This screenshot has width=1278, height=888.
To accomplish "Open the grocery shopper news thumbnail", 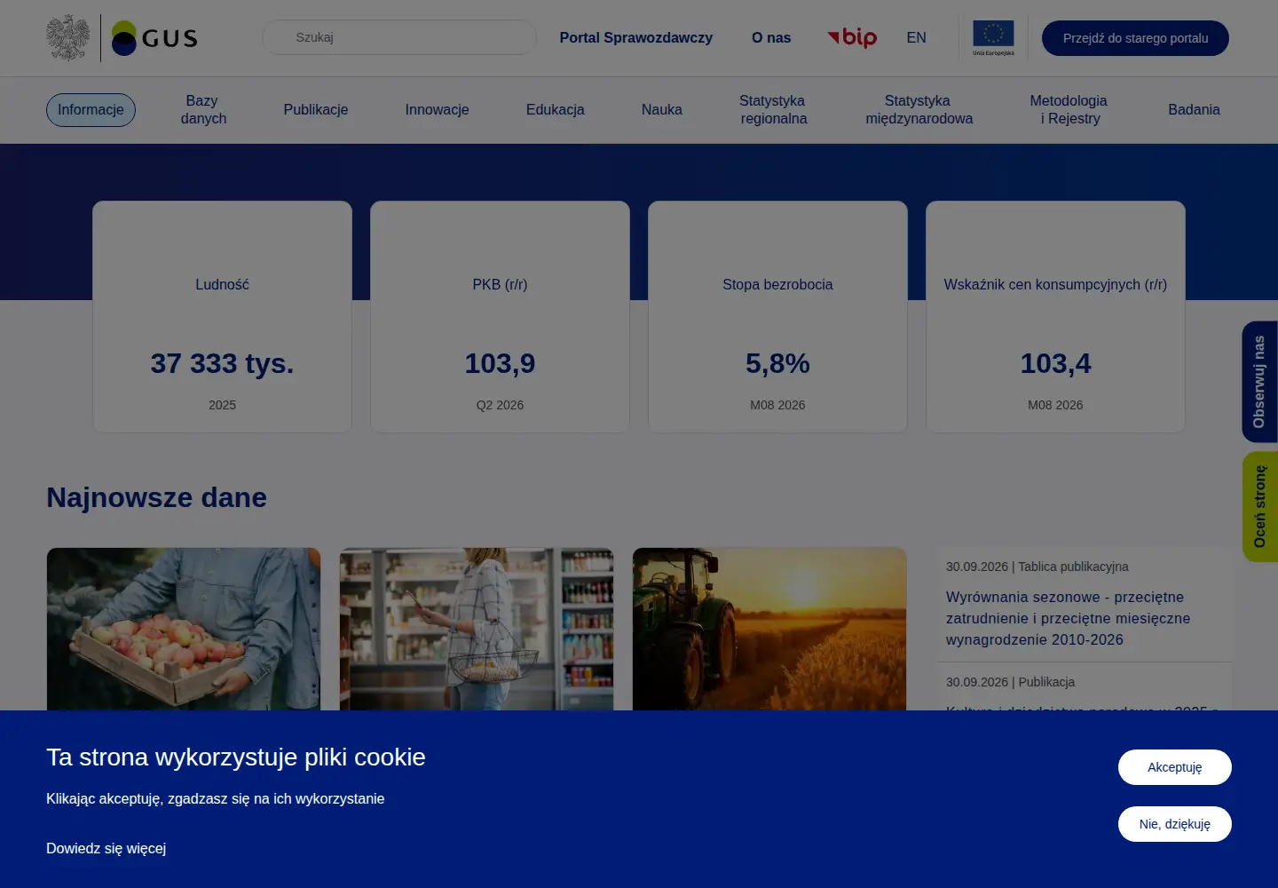I will [477, 629].
